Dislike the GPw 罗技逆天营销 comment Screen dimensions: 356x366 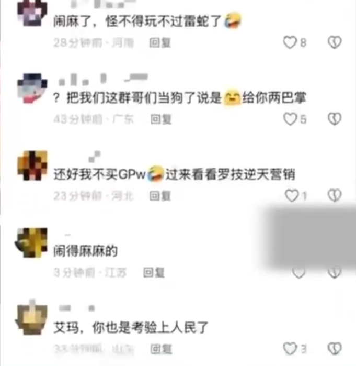tap(335, 196)
